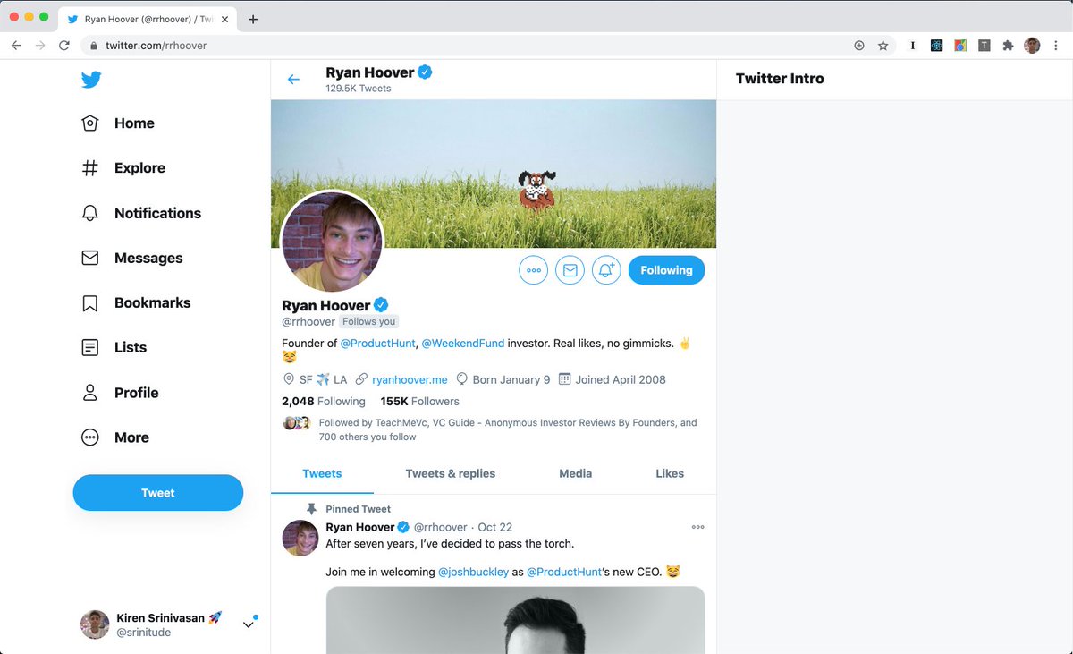Click the browser back arrow
The height and width of the screenshot is (654, 1073).
16,46
